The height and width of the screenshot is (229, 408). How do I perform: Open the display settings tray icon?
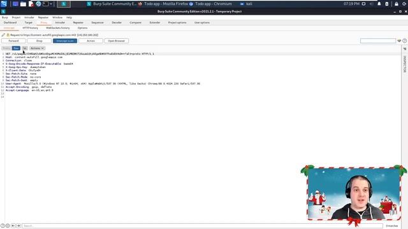pos(364,4)
